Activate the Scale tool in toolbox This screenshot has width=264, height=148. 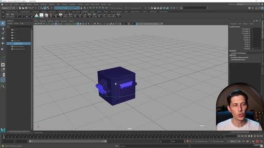point(3,49)
